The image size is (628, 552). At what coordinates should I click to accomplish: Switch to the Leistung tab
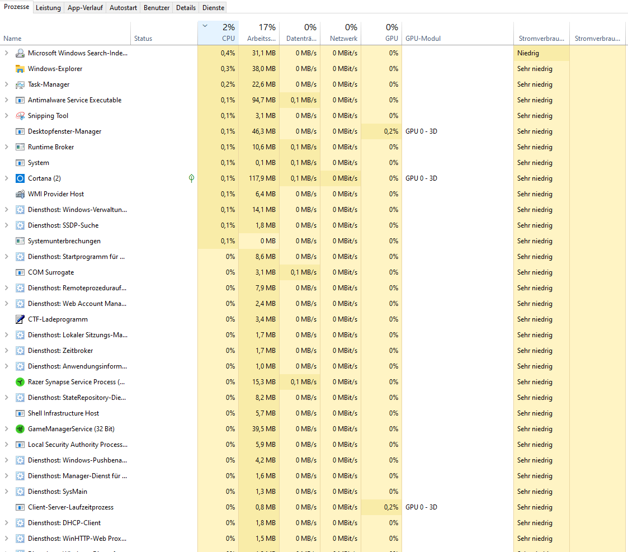(48, 8)
